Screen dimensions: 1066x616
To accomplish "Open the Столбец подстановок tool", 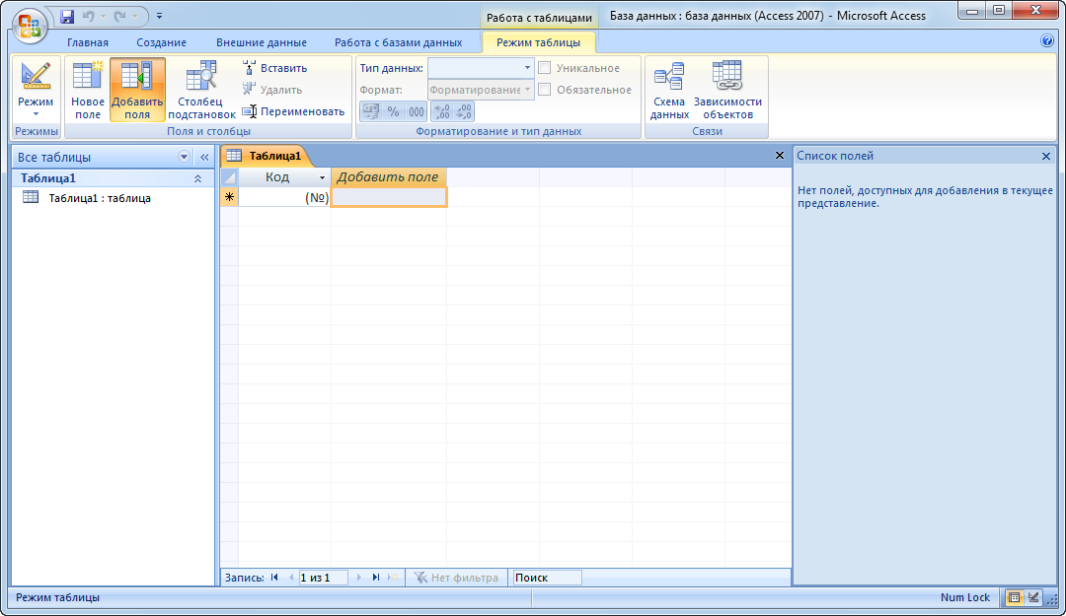I will pyautogui.click(x=201, y=89).
